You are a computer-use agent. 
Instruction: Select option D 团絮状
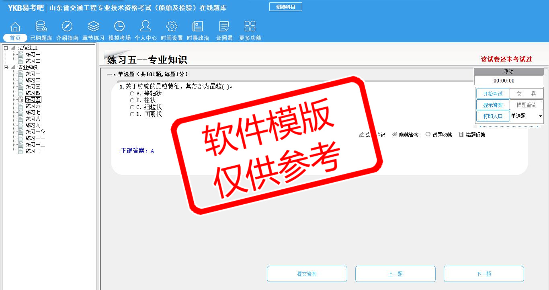pyautogui.click(x=132, y=114)
